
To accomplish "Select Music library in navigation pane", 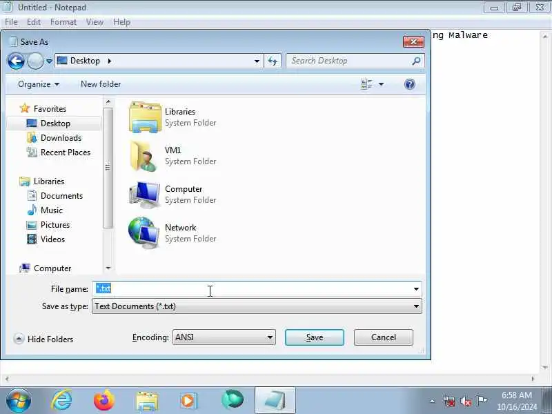I will click(x=51, y=210).
